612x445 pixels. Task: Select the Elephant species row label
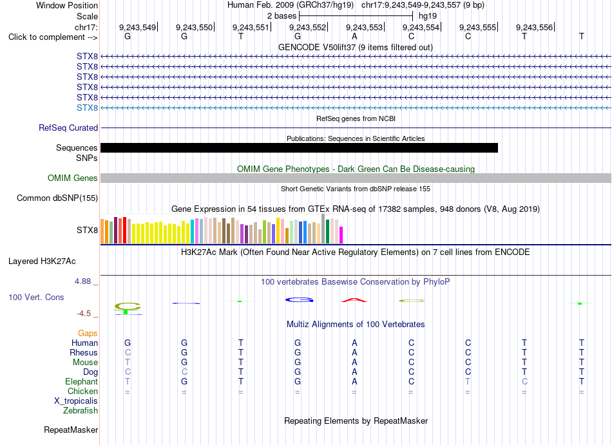(x=81, y=381)
